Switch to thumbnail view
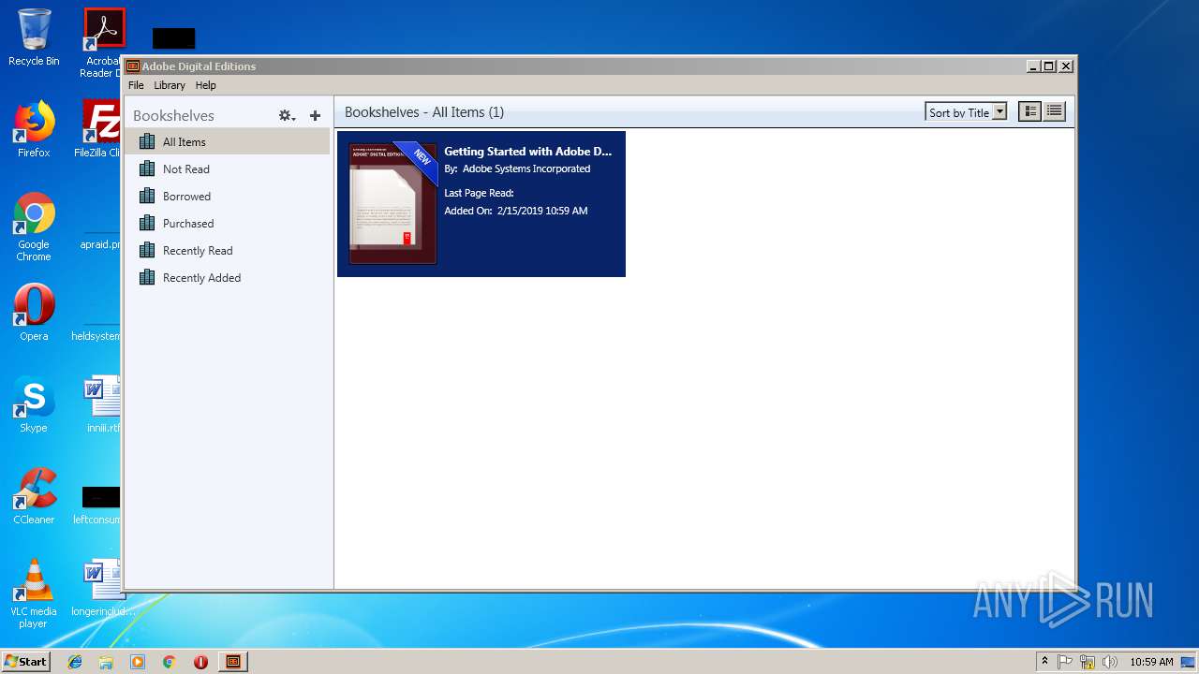This screenshot has width=1199, height=674. pos(1029,111)
